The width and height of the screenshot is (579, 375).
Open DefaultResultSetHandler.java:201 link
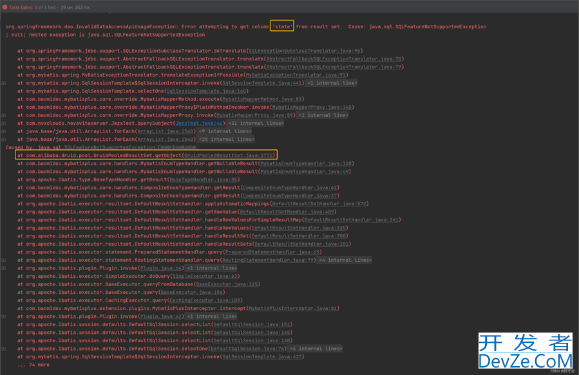point(301,244)
